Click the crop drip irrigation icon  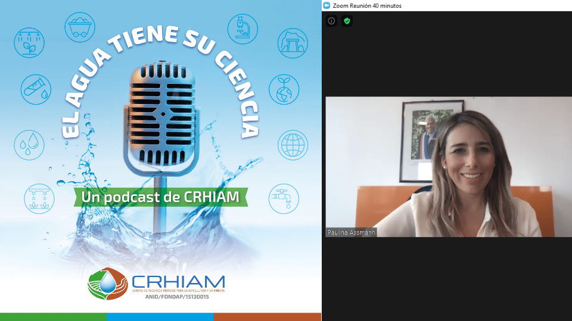(x=39, y=199)
